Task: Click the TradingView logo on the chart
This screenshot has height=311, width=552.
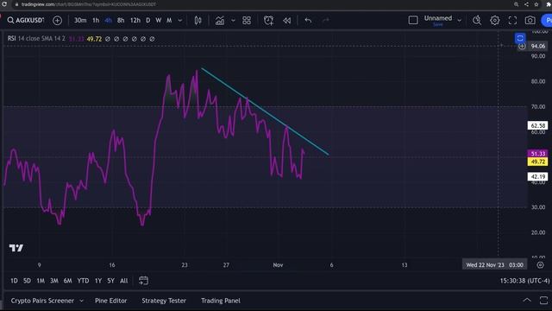Action: (16, 248)
